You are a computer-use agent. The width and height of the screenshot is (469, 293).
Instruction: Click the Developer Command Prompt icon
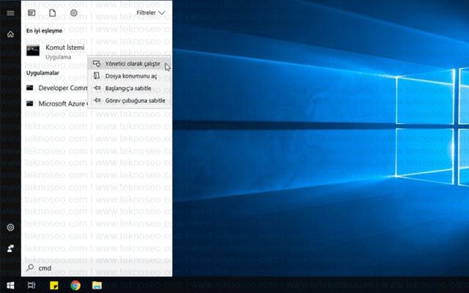tap(29, 88)
